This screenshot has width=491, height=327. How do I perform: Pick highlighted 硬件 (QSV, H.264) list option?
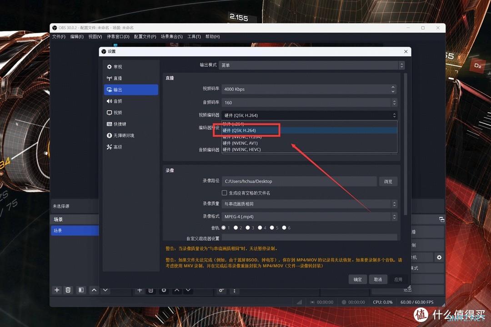coord(310,130)
